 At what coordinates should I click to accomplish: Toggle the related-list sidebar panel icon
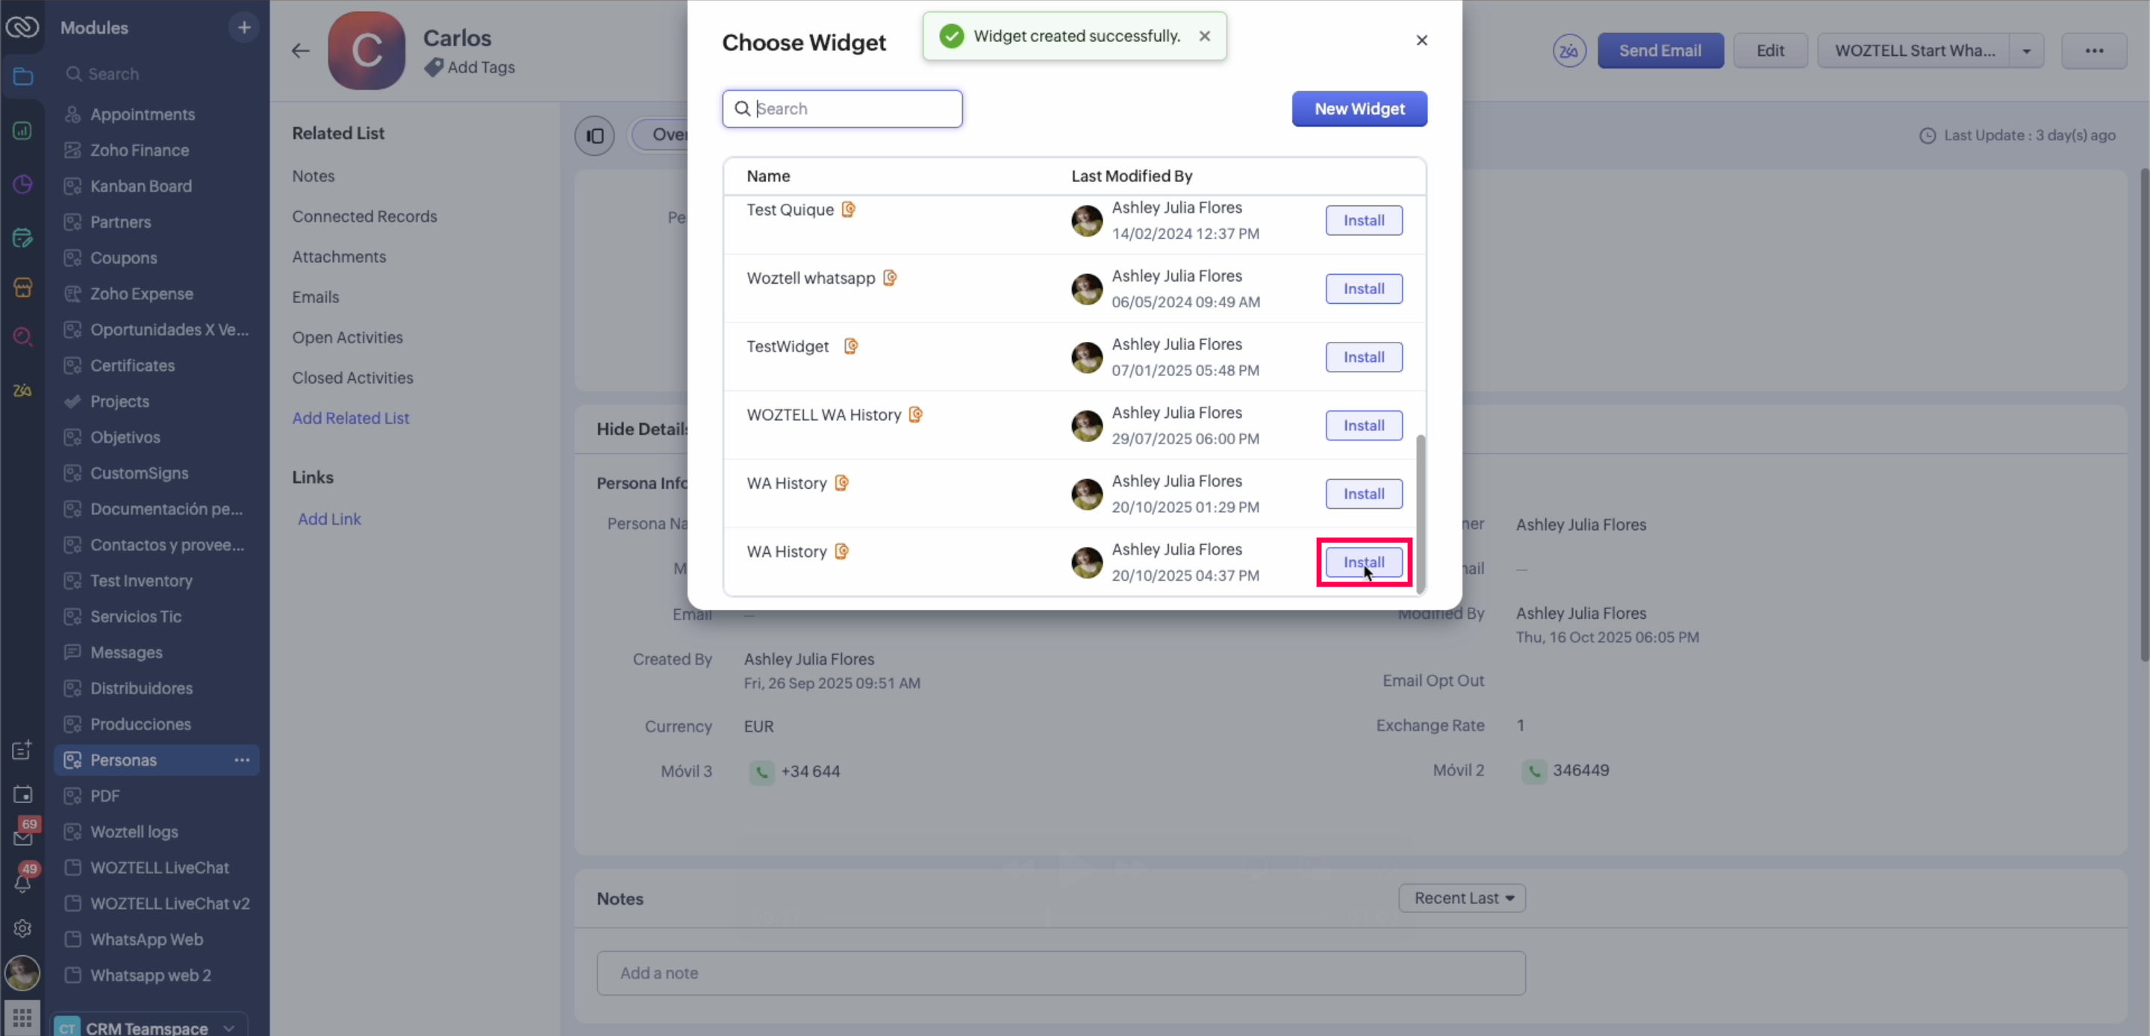(x=594, y=135)
